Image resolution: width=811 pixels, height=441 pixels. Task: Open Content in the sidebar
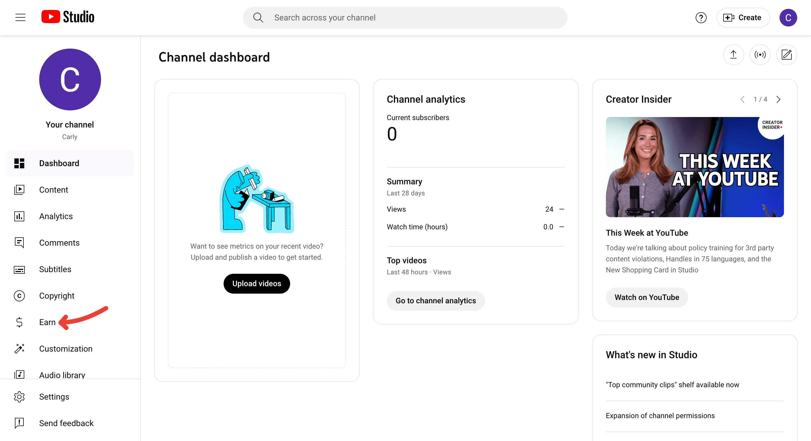point(70,190)
